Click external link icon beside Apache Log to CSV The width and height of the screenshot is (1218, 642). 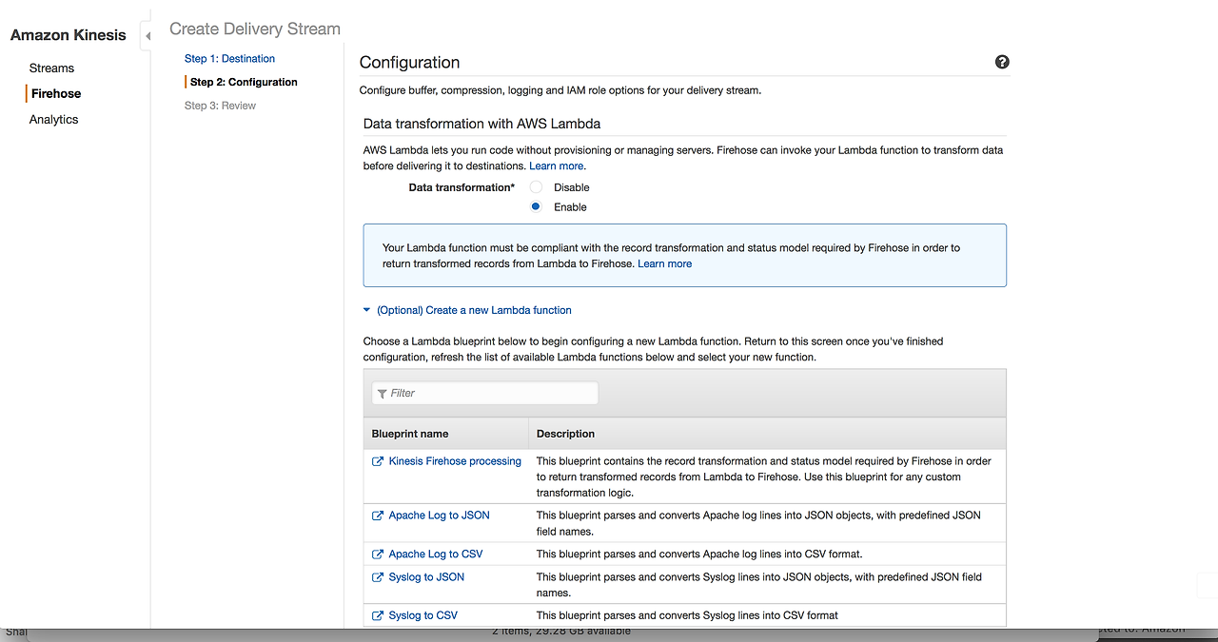tap(378, 554)
